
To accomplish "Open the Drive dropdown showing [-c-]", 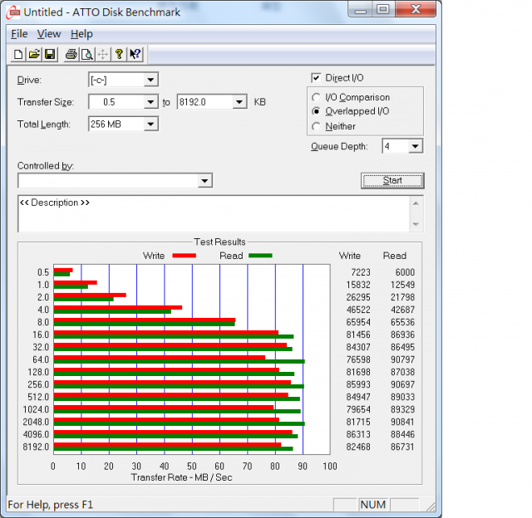I will [150, 81].
